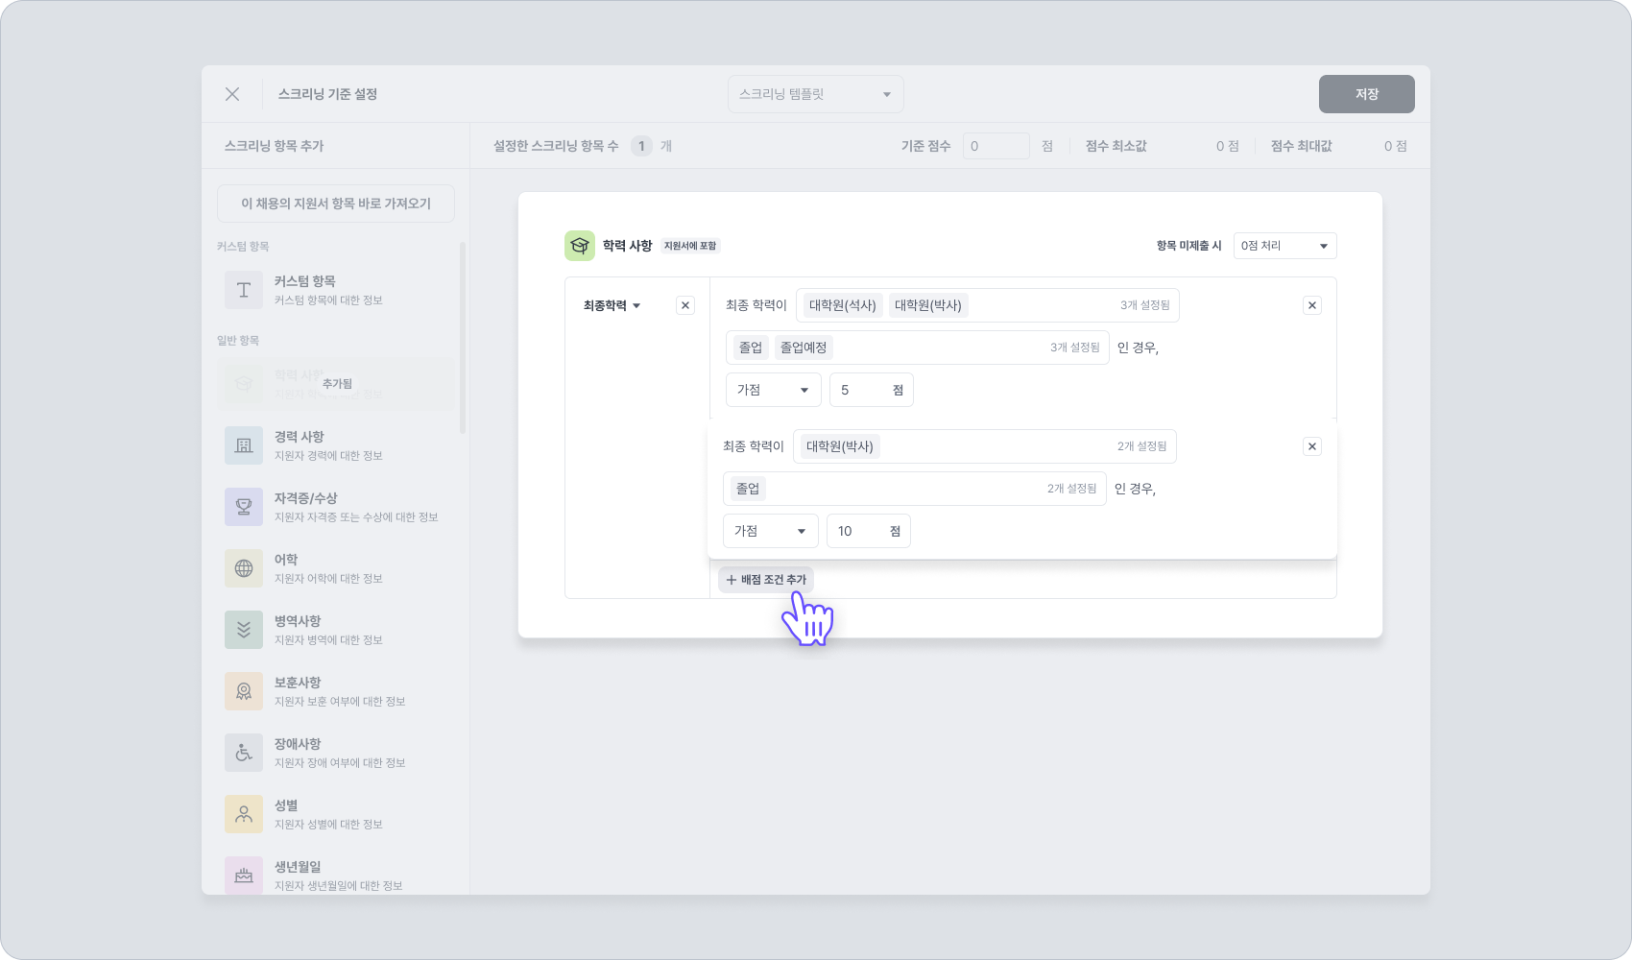The image size is (1632, 960).
Task: Open degree selector showing only 대학원(박사)
Action: tap(985, 446)
